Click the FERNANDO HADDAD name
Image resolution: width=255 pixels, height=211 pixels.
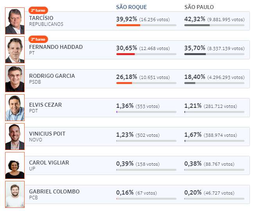pyautogui.click(x=56, y=47)
